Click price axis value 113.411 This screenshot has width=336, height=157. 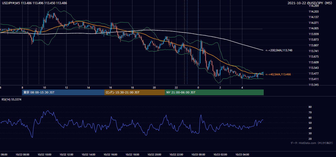(313, 79)
